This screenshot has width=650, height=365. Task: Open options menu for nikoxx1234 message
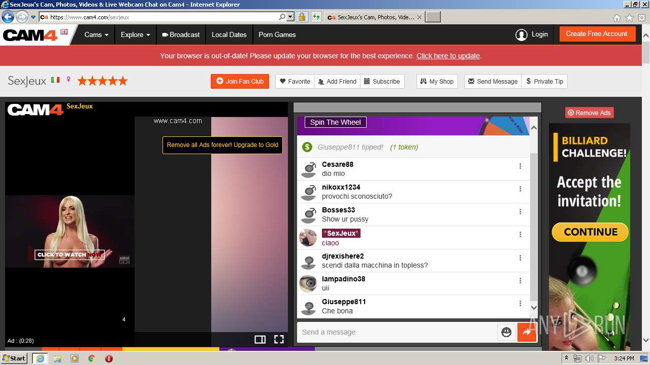pyautogui.click(x=520, y=189)
